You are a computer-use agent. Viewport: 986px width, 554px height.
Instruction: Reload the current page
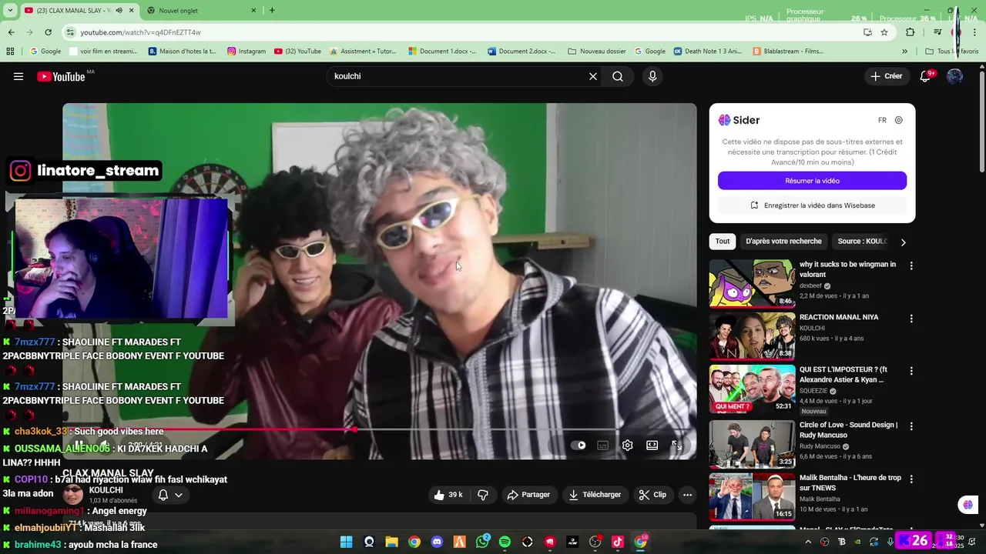coord(48,32)
